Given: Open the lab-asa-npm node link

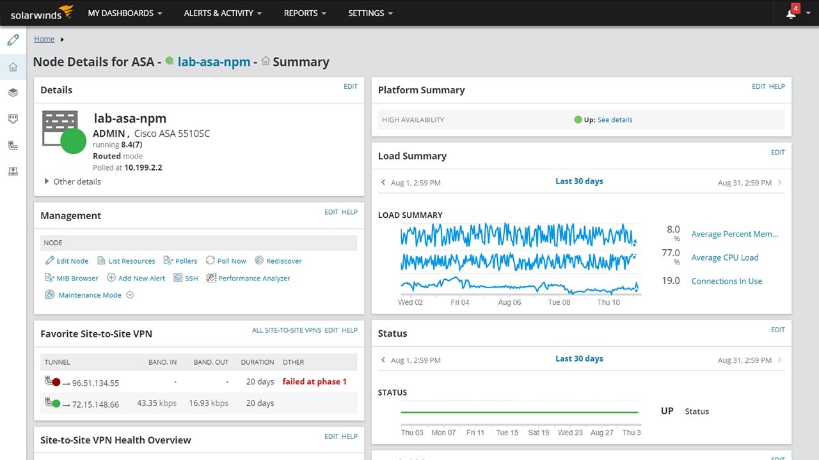Looking at the screenshot, I should (214, 62).
